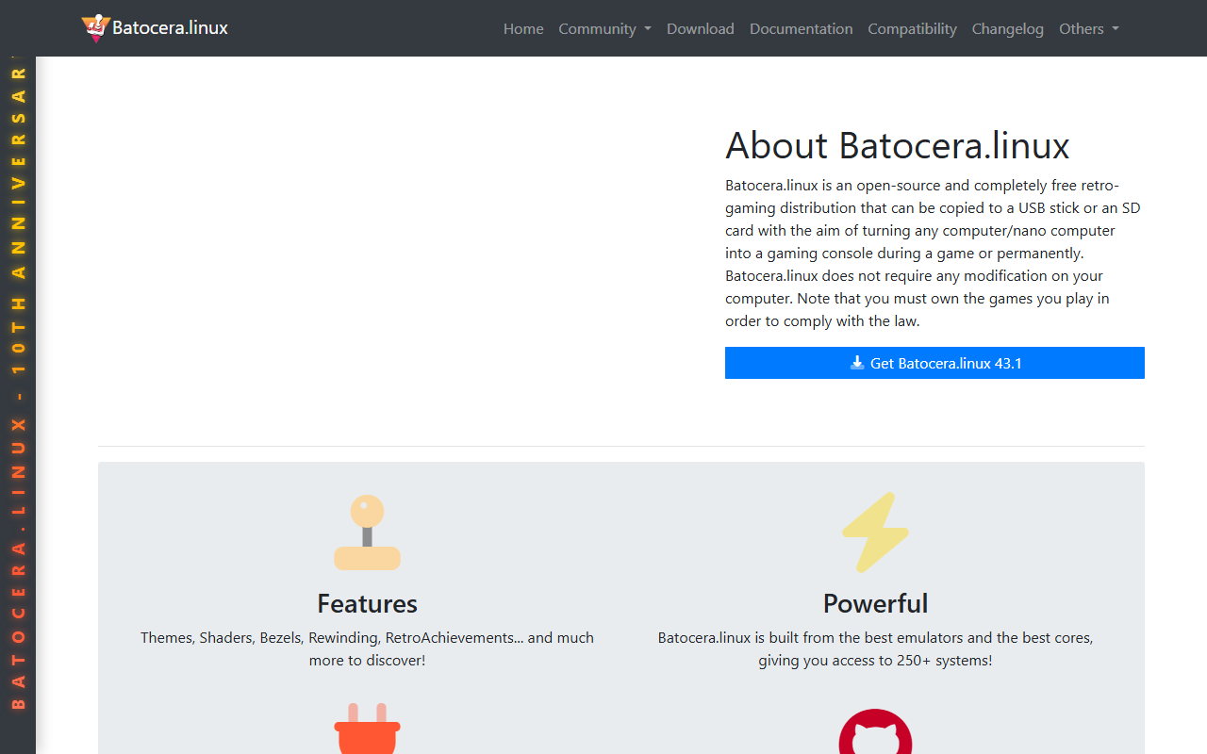Click the orange power plug icon
The image size is (1207, 754).
[x=367, y=729]
